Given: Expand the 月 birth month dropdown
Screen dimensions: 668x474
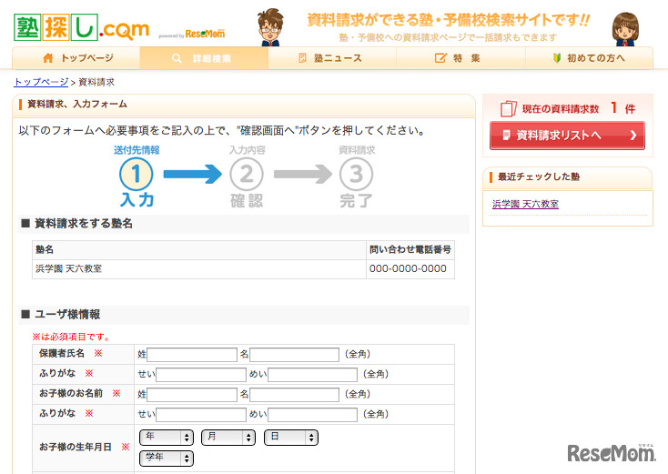Looking at the screenshot, I should click(x=228, y=437).
